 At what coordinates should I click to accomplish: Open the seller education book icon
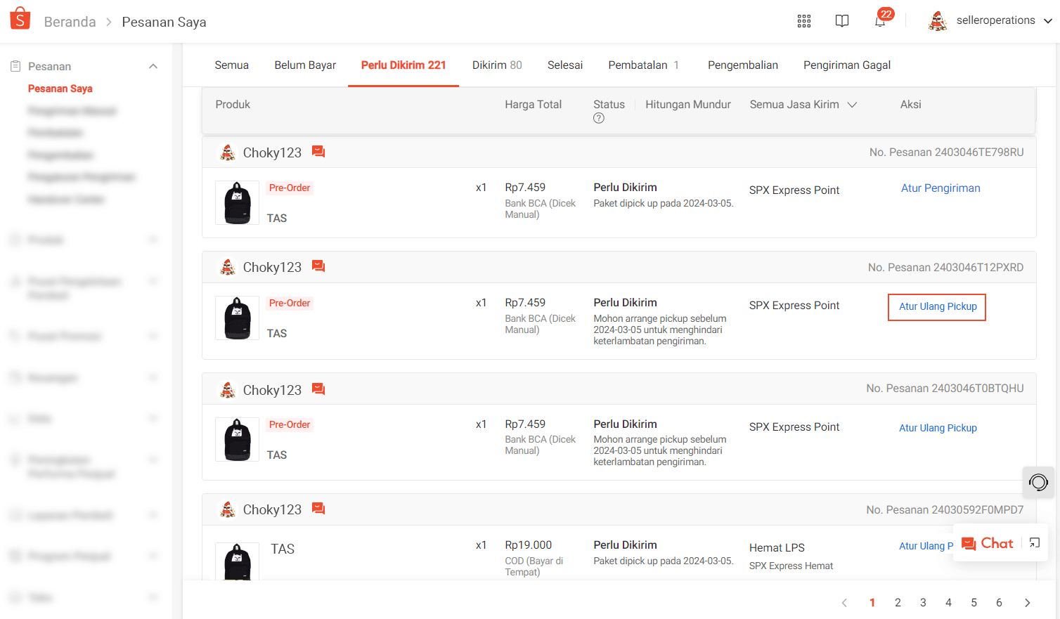[841, 21]
